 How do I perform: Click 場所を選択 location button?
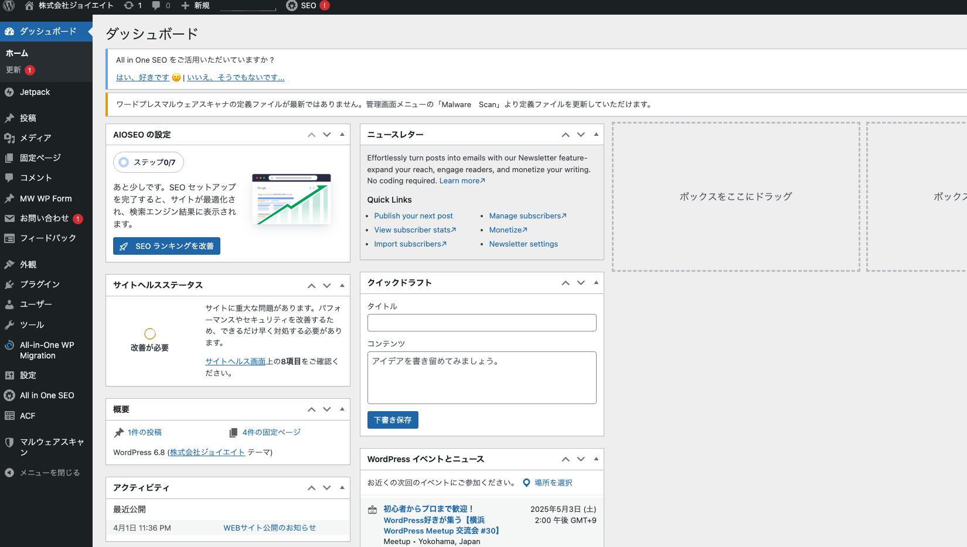coord(547,483)
